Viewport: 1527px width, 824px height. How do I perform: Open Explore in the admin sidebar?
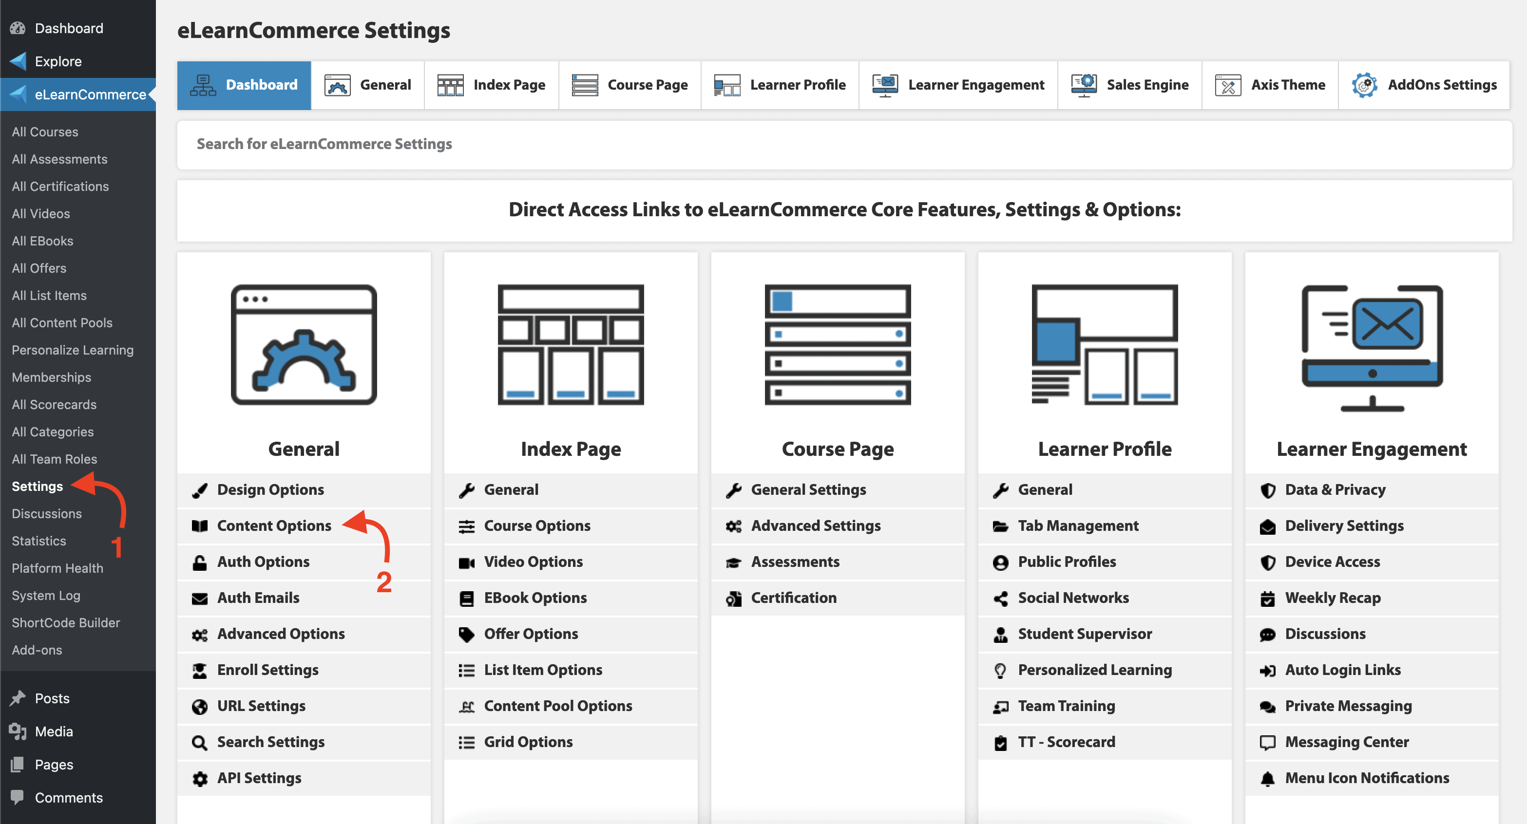pos(58,61)
